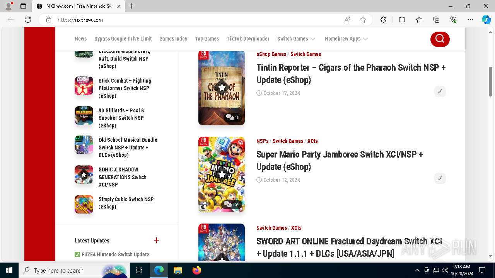Click the edit pencil beside Tintin Reporter post
The width and height of the screenshot is (495, 278).
pos(440,92)
